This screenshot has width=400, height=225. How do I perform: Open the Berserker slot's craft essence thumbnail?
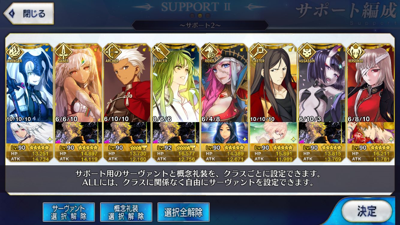[370, 133]
